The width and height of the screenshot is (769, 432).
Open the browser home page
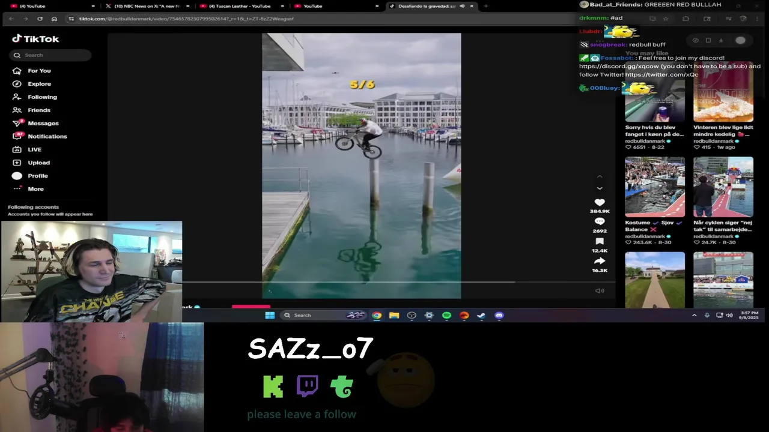[54, 19]
